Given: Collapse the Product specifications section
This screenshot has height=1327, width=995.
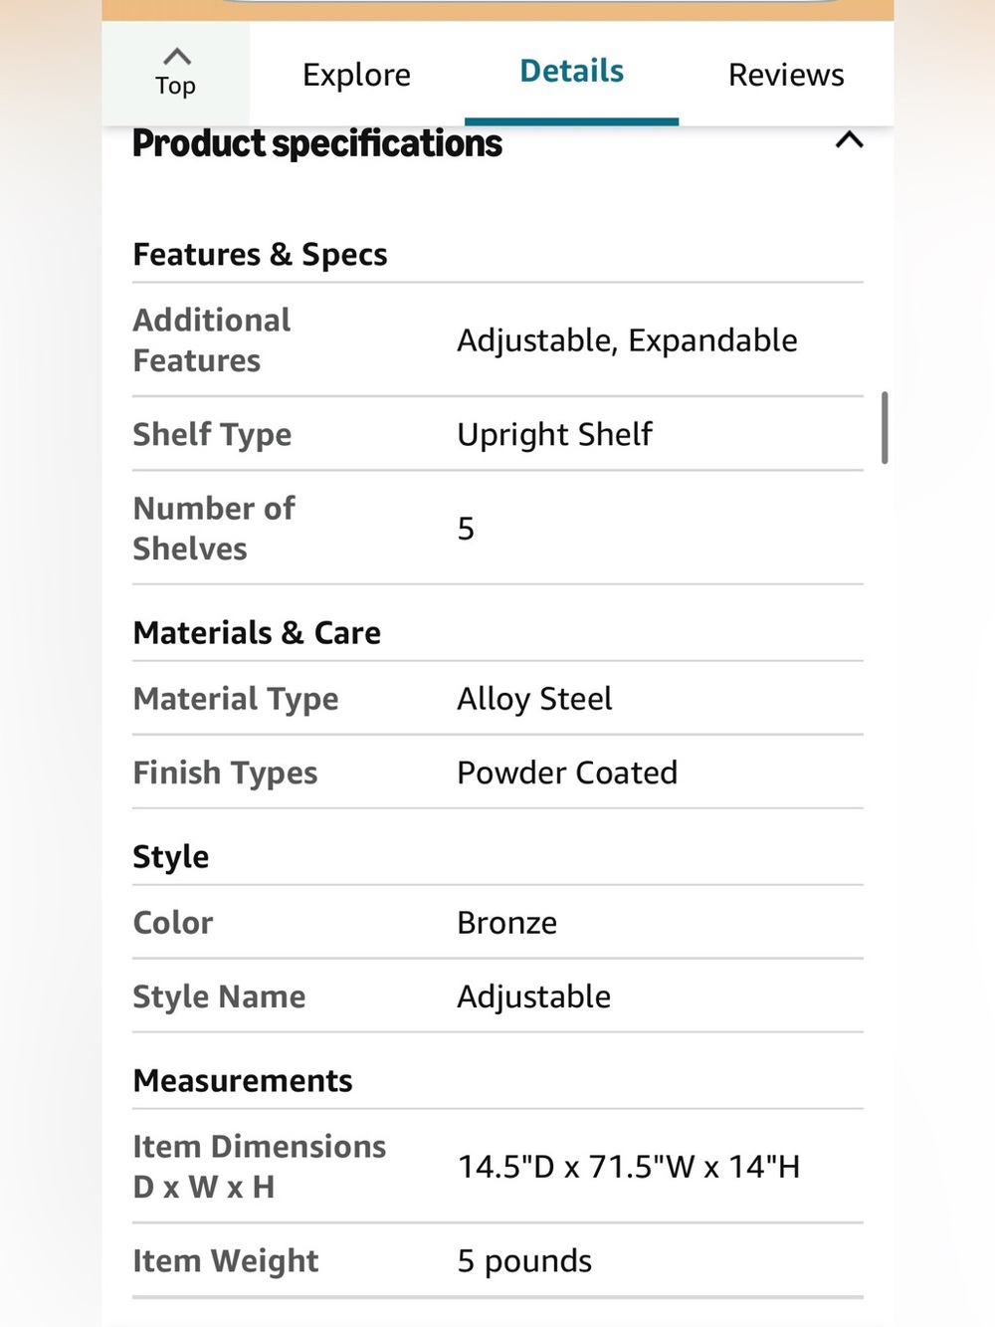Looking at the screenshot, I should (x=849, y=140).
